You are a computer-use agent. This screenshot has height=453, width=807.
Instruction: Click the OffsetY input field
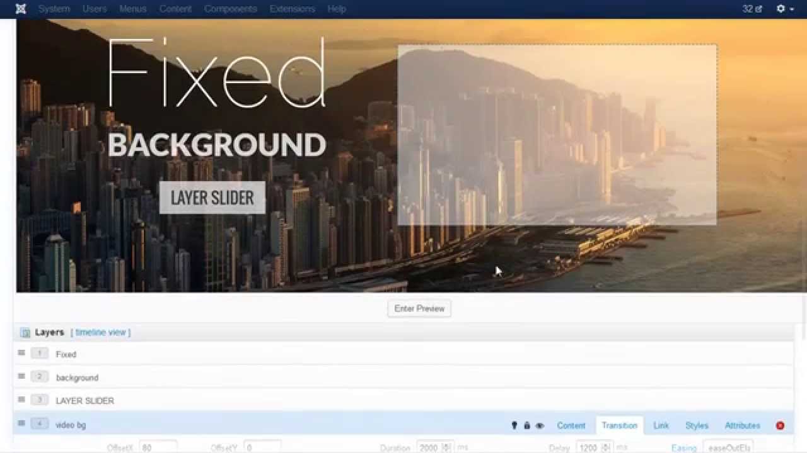click(262, 447)
